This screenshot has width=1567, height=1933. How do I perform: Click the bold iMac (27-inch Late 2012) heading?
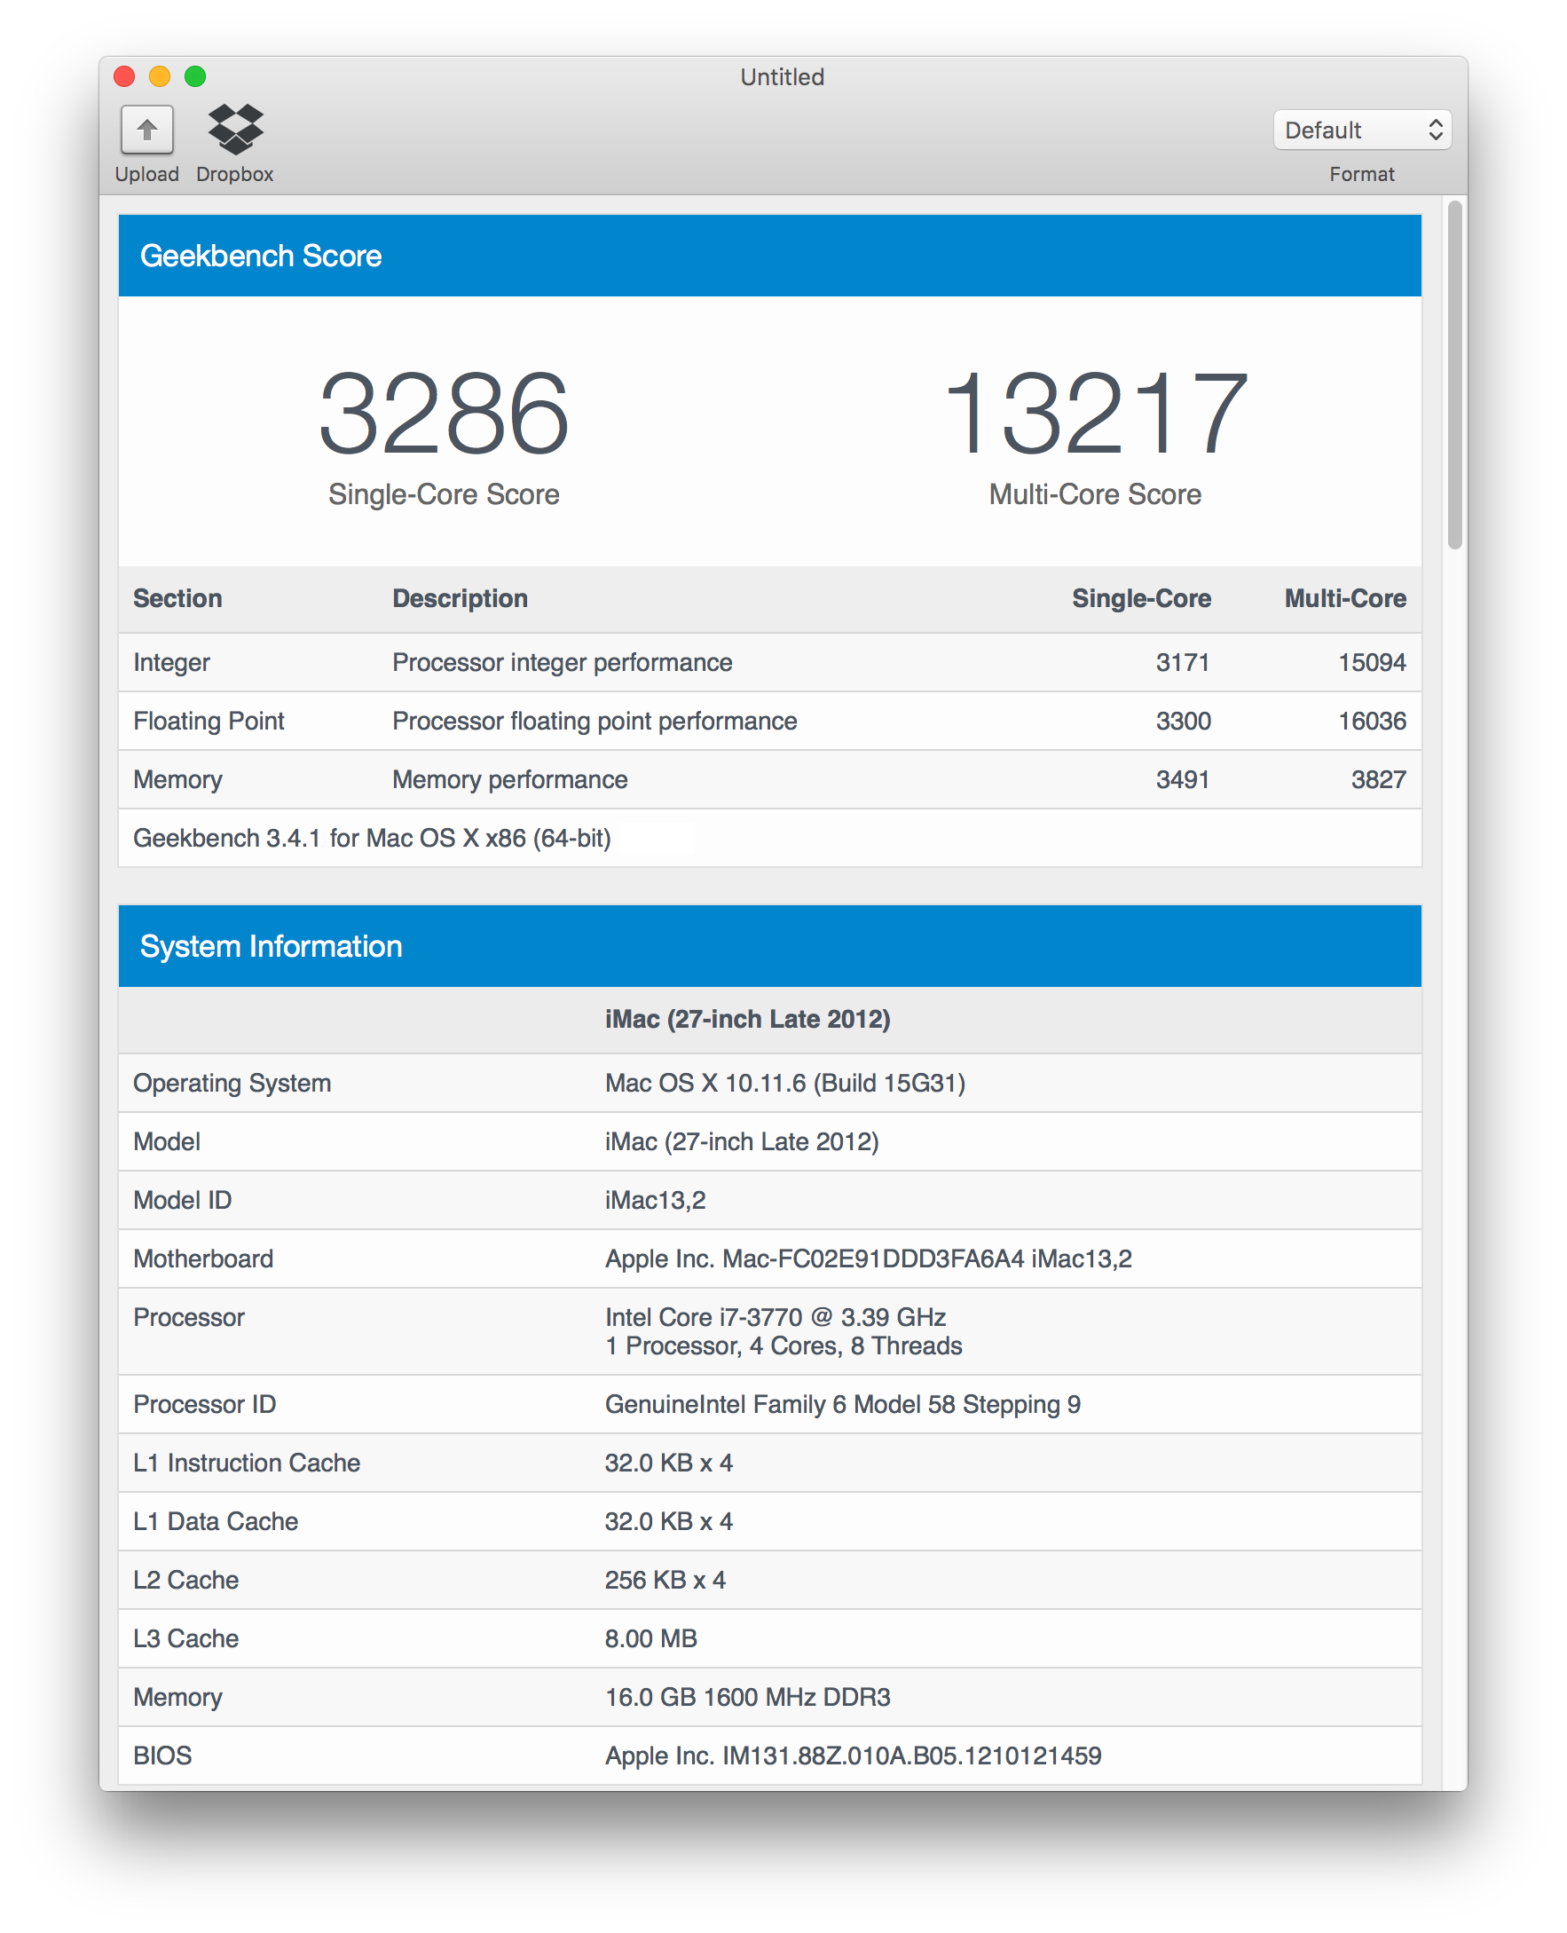tap(747, 1020)
